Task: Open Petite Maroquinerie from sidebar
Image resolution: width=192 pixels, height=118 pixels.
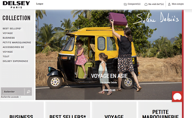Action: point(17,43)
